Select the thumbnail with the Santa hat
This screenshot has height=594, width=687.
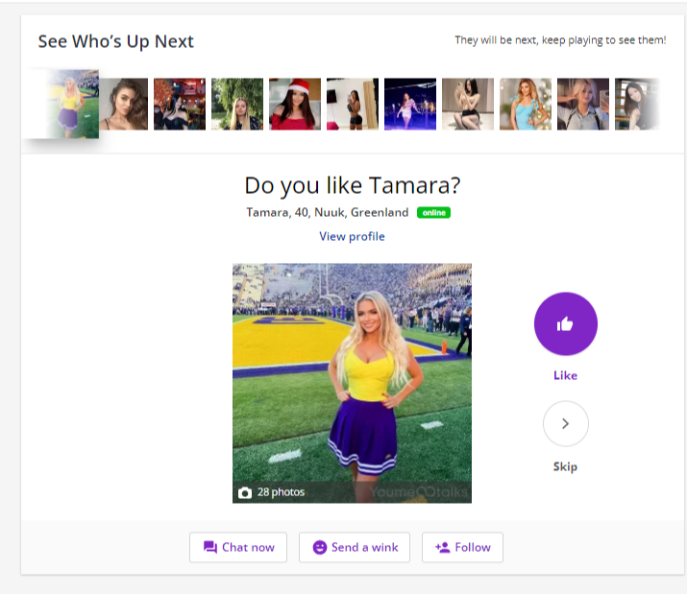click(295, 104)
